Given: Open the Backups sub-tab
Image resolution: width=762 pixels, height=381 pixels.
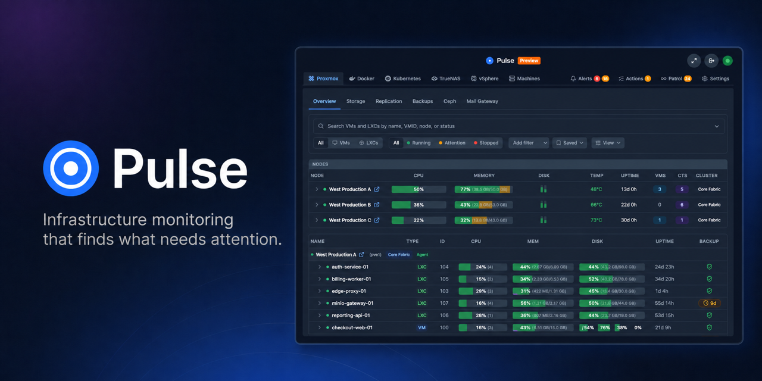Looking at the screenshot, I should click(x=423, y=101).
